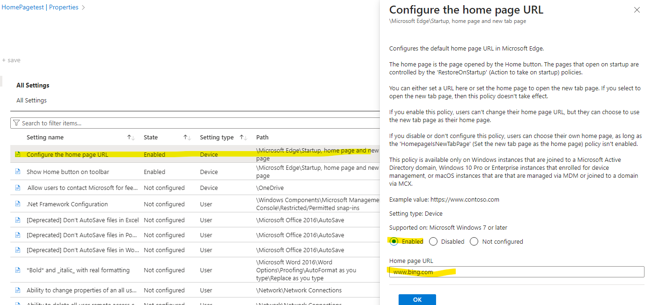Click Search to filter items box

[195, 123]
